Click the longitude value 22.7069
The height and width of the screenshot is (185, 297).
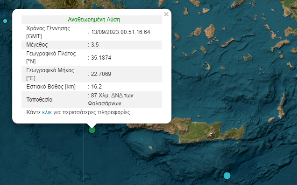(101, 74)
